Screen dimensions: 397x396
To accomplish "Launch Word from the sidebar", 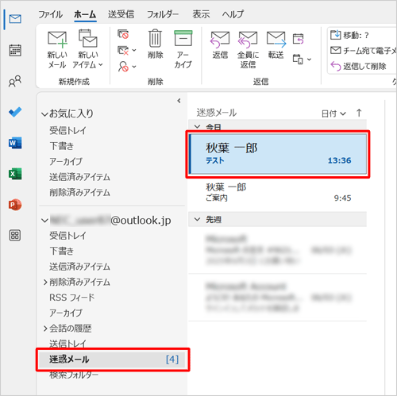I will (15, 143).
